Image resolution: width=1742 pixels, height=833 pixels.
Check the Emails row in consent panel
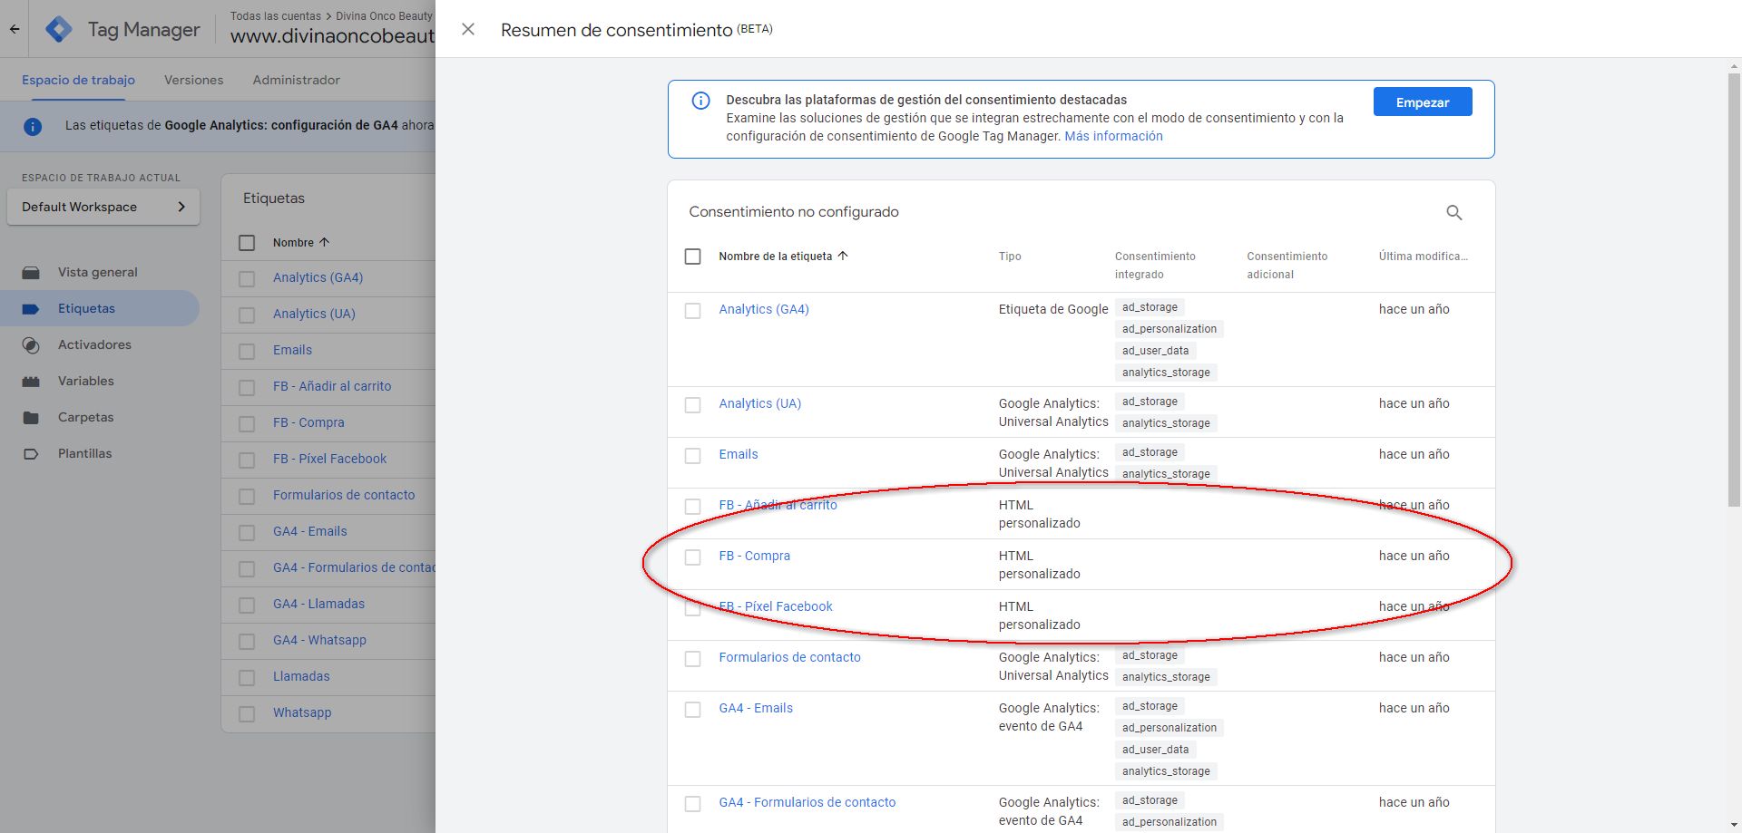693,456
